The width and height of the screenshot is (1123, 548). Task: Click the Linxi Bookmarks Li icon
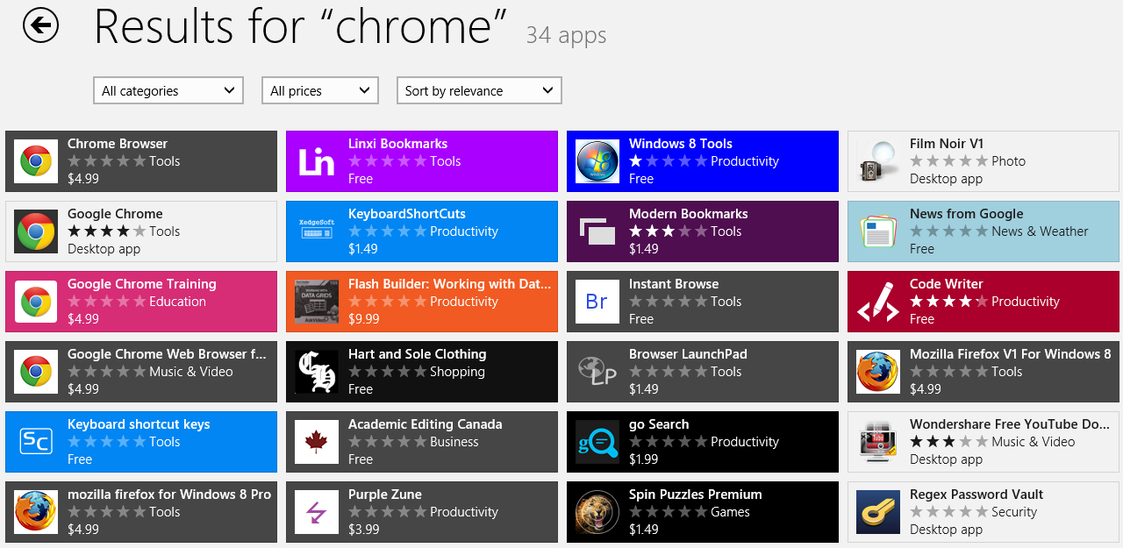316,160
